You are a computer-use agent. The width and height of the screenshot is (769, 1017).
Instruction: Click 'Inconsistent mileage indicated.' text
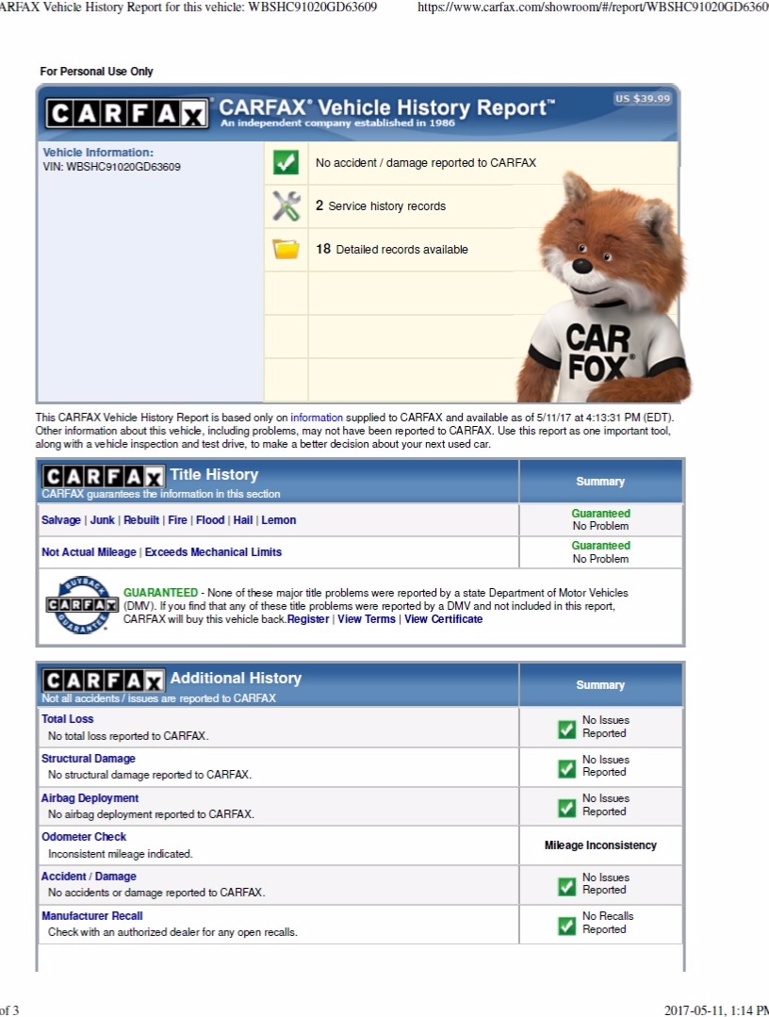pos(121,854)
